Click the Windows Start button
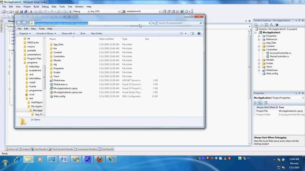 click(5, 163)
